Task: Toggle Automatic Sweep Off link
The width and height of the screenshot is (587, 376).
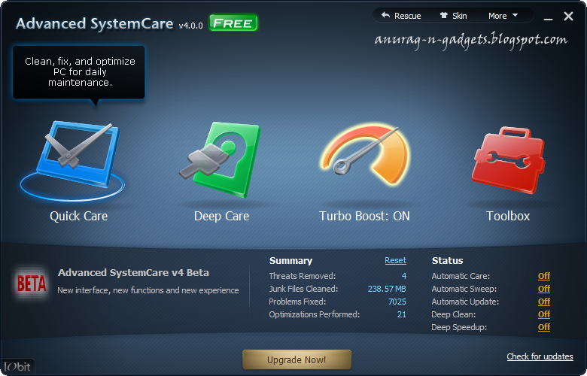Action: pyautogui.click(x=544, y=289)
